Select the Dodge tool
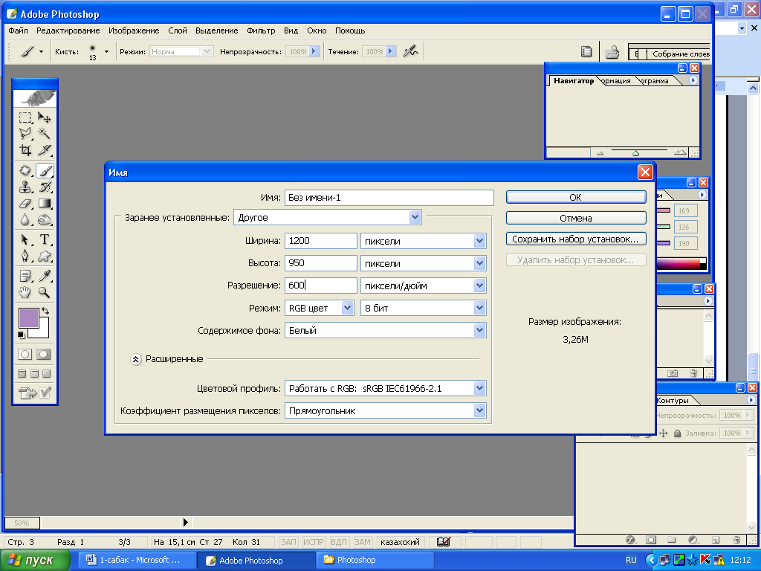This screenshot has width=761, height=571. click(x=44, y=220)
